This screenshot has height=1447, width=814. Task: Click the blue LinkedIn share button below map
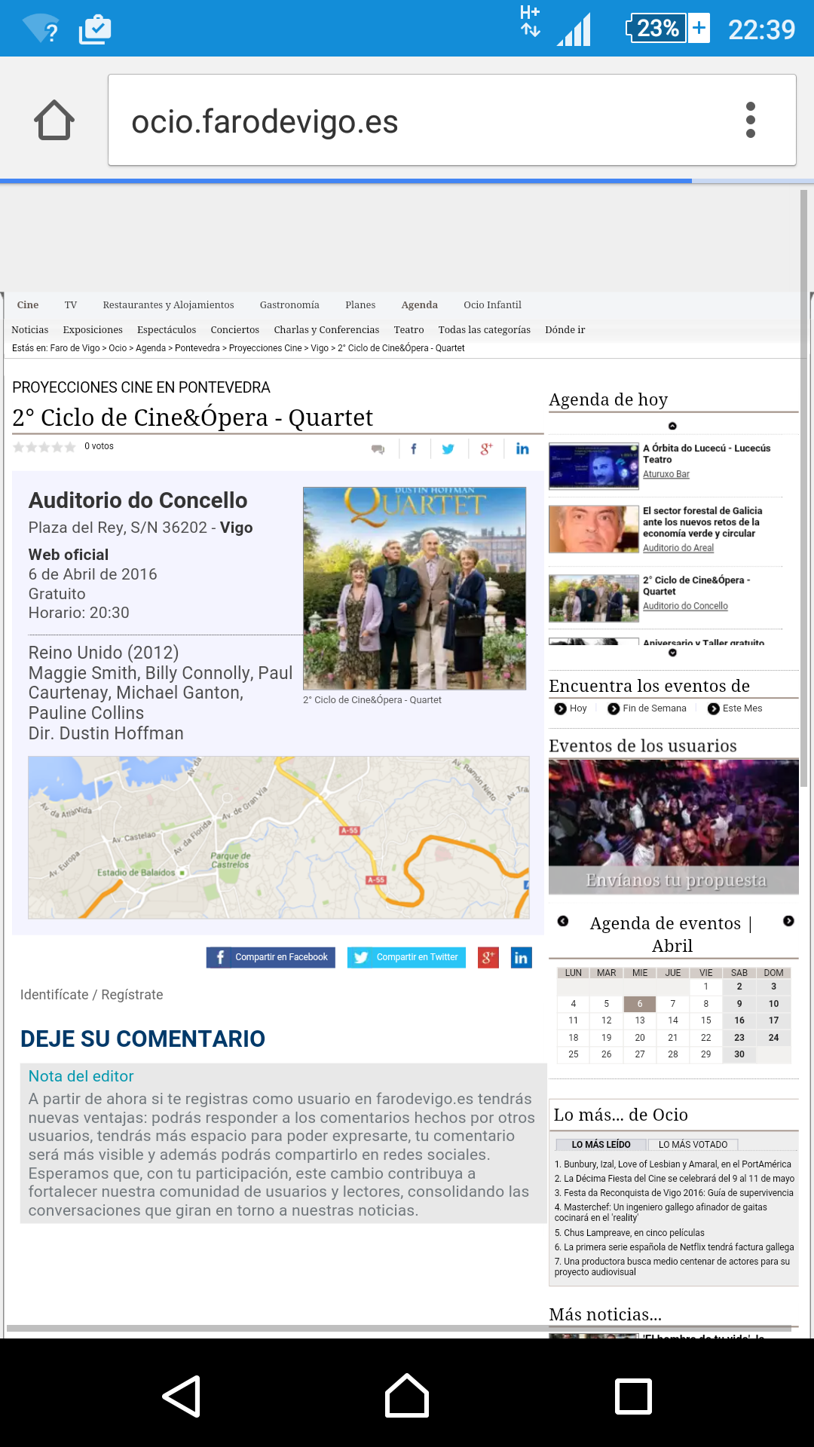[522, 958]
